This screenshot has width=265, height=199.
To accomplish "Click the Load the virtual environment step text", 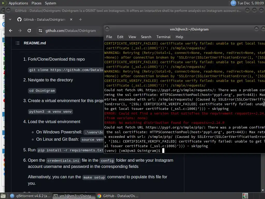I will coord(54,122).
